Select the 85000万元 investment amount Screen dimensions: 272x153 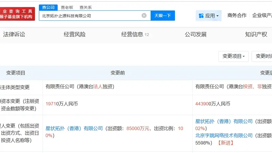(x=138, y=129)
